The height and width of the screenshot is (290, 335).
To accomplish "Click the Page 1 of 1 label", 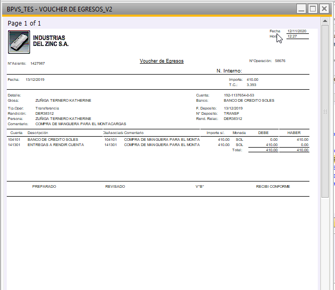I will 24,23.
